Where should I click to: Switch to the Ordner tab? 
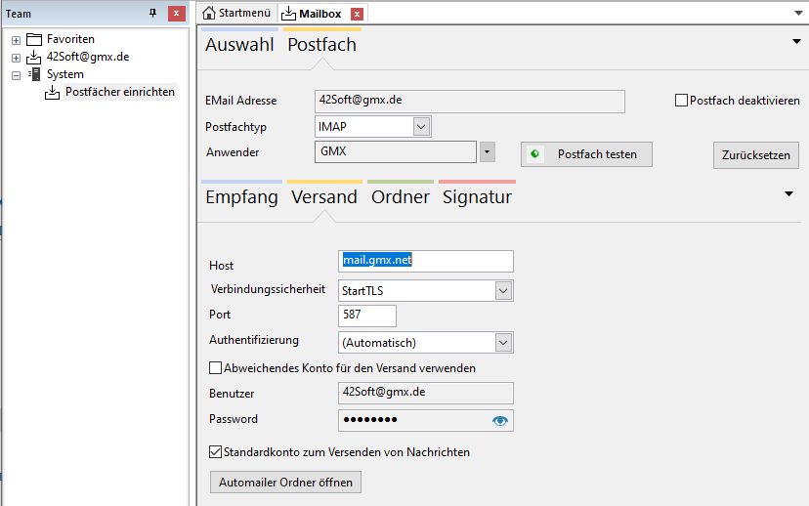(401, 196)
